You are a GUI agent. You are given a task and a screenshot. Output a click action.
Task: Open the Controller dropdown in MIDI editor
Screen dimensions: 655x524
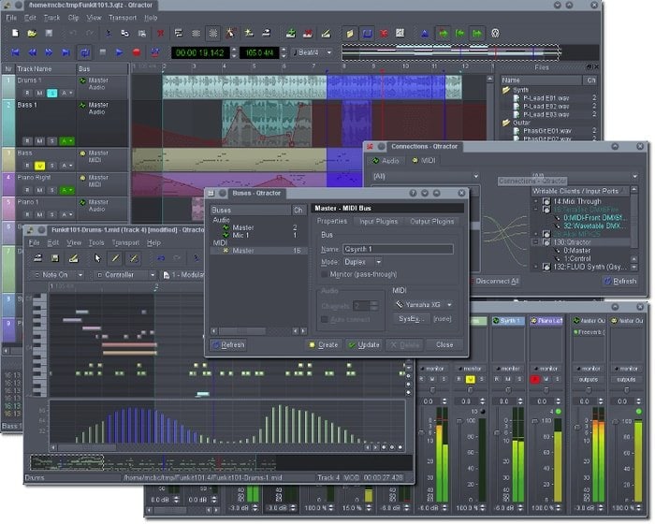(x=124, y=275)
